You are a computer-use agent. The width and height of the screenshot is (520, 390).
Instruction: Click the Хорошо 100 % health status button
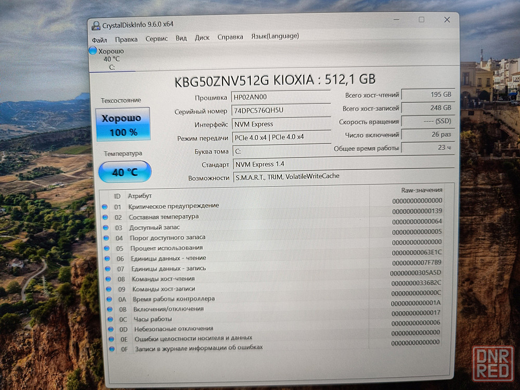(123, 125)
